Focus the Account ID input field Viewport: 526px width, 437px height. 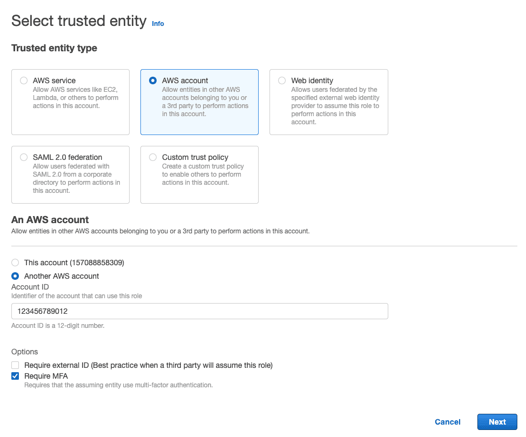tap(200, 311)
